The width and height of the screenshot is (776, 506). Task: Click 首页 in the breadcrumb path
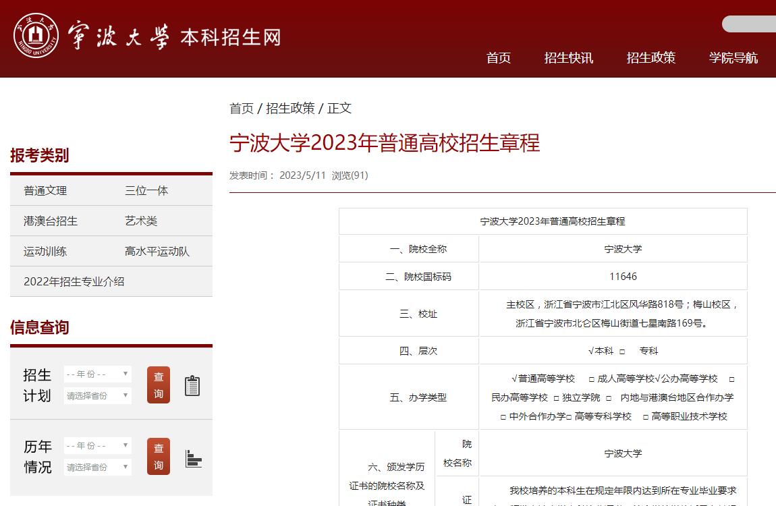click(x=242, y=109)
